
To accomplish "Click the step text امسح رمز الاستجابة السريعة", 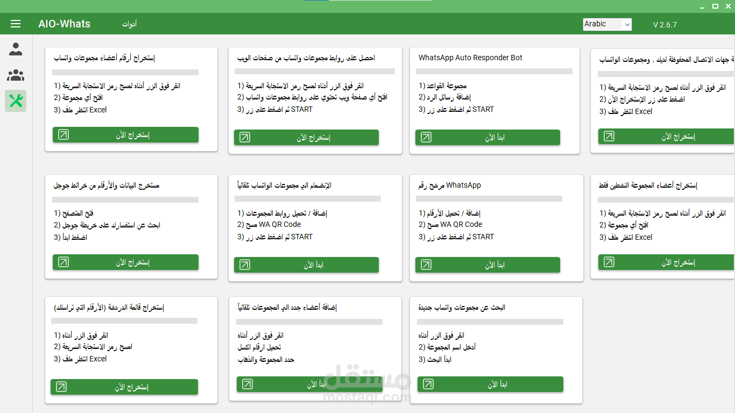I will pyautogui.click(x=97, y=347).
